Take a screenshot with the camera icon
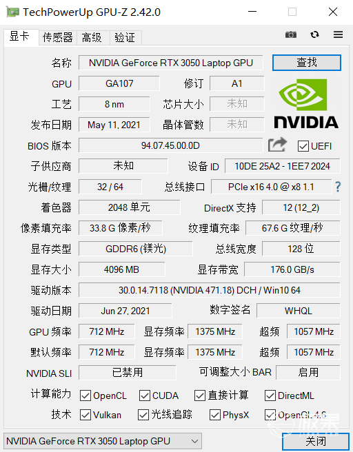The image size is (353, 452). [x=291, y=34]
